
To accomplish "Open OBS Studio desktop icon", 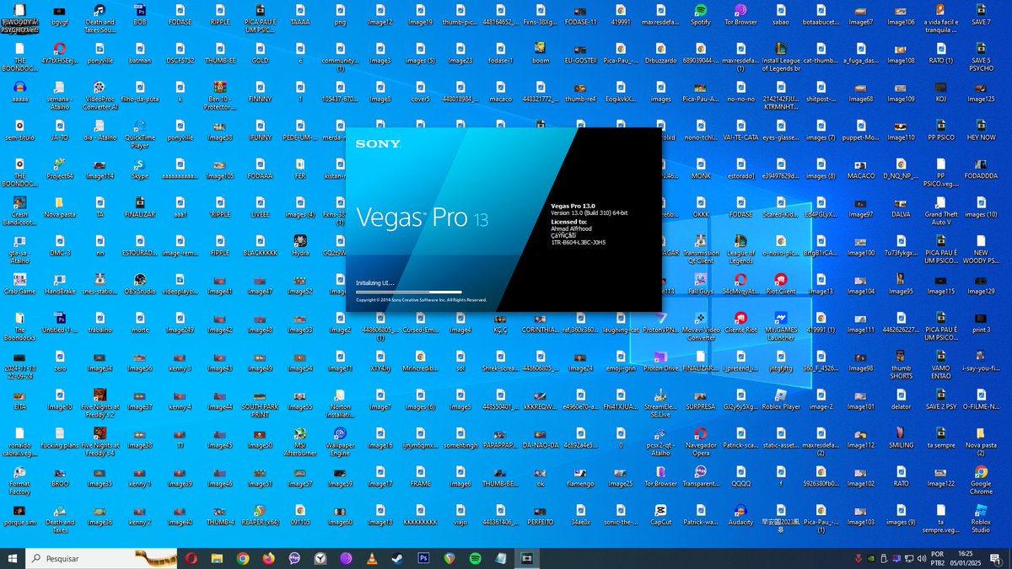I will click(140, 284).
